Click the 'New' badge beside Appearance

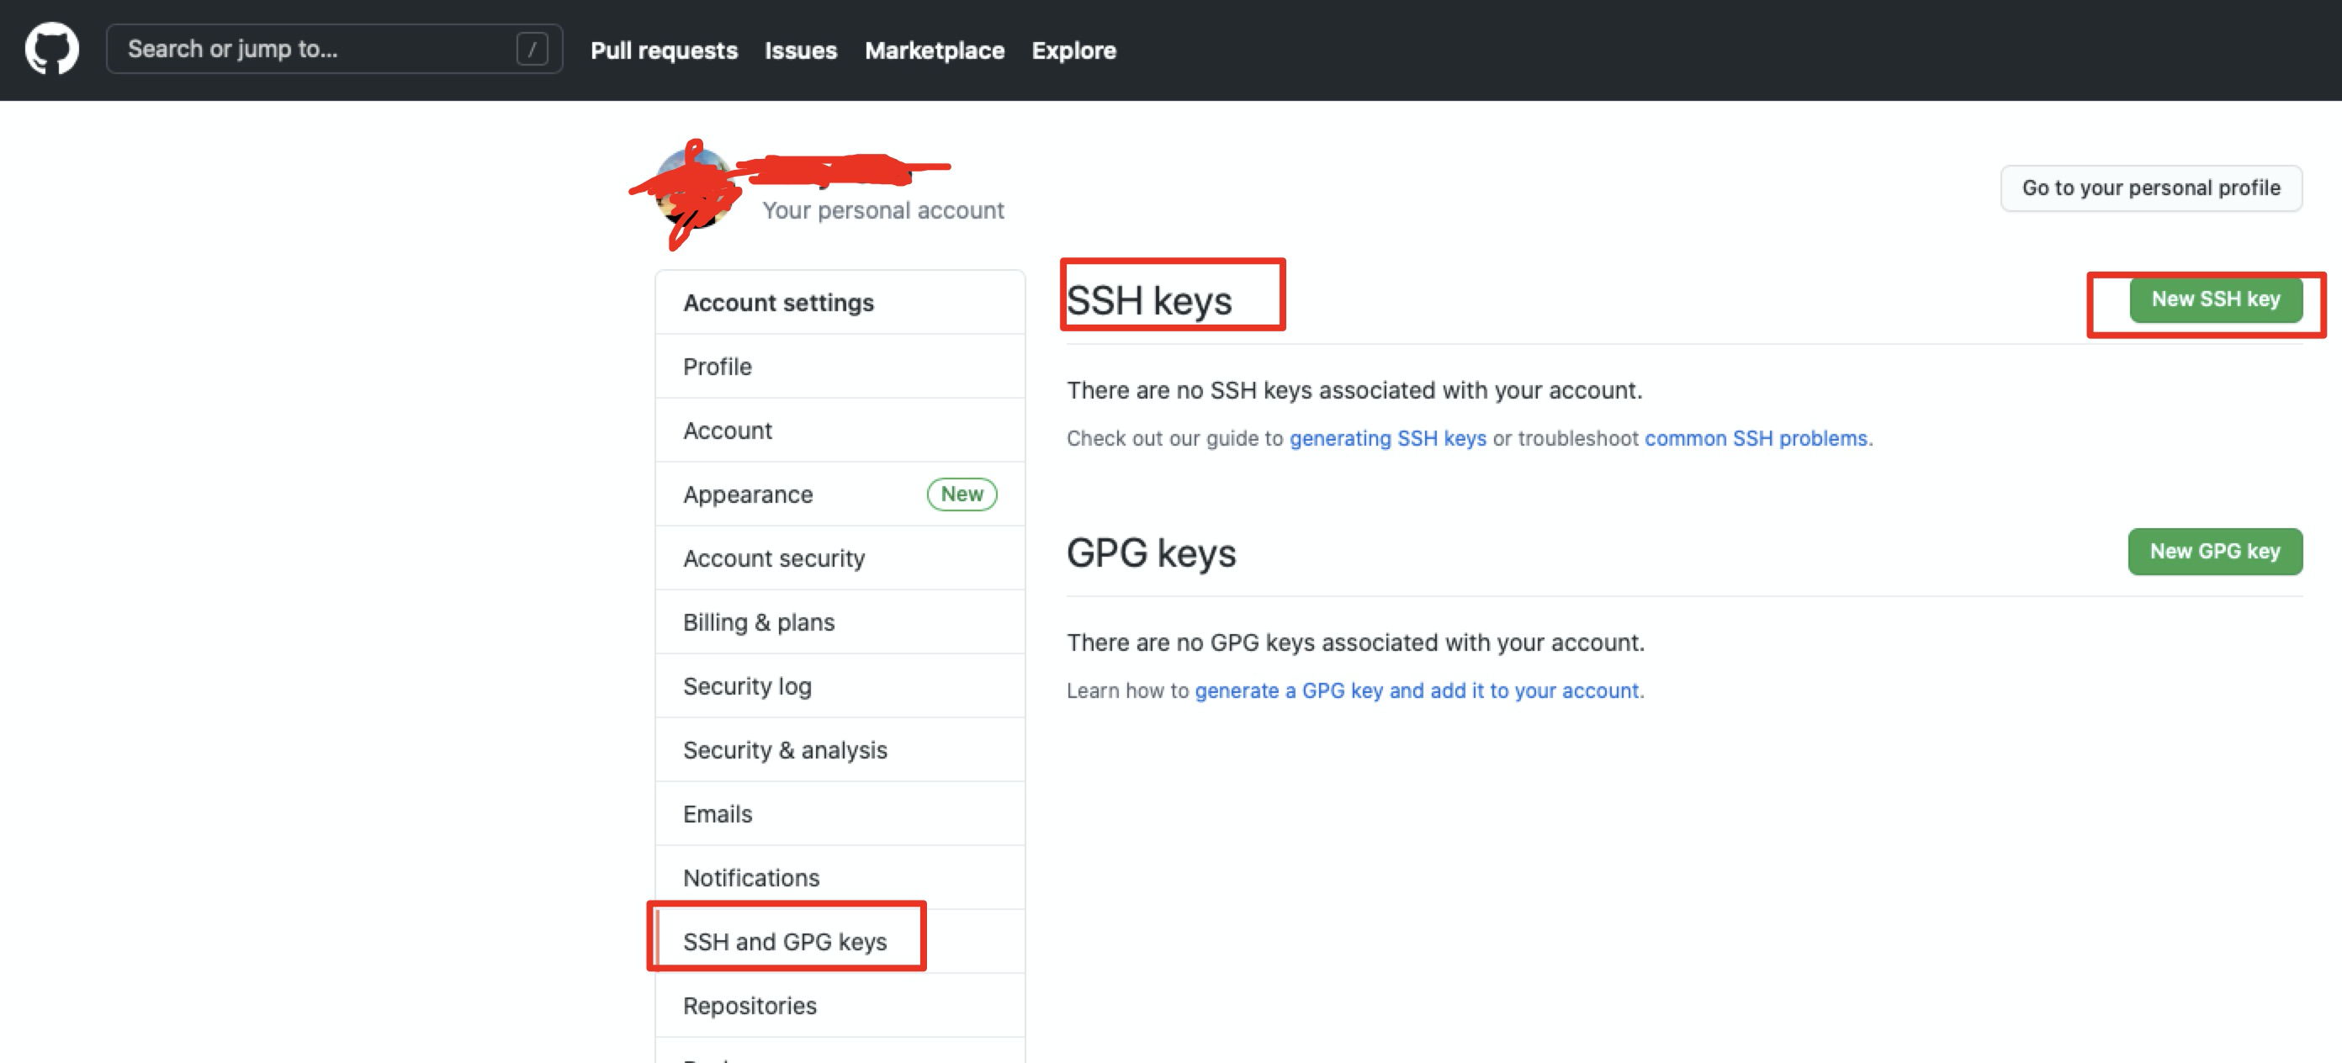point(962,494)
